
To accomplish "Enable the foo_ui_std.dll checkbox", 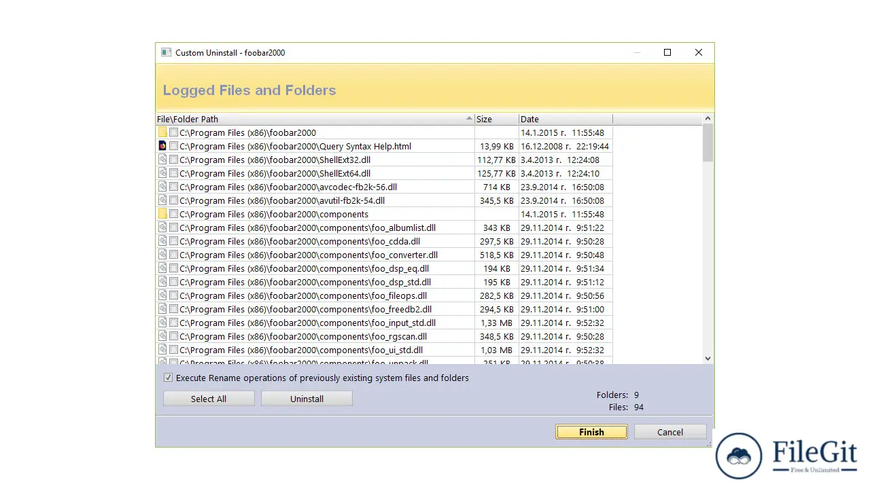I will (174, 350).
